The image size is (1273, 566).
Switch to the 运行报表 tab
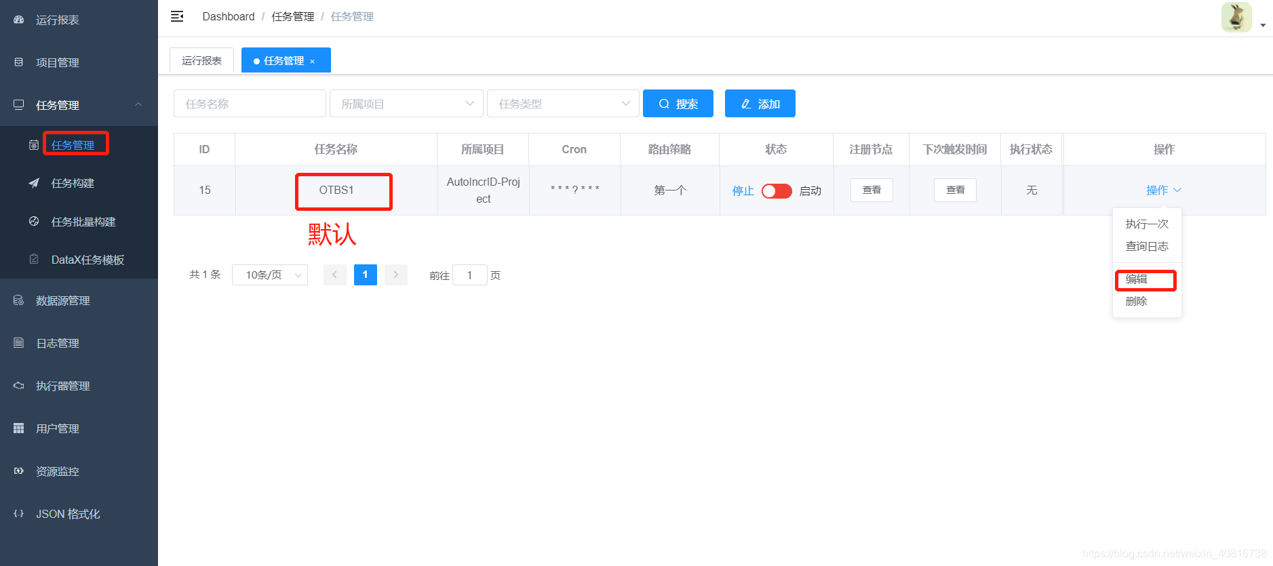[x=201, y=60]
